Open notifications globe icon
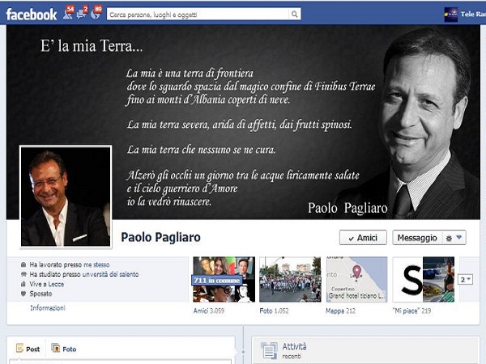Screen dimensions: 486x364 point(96,14)
